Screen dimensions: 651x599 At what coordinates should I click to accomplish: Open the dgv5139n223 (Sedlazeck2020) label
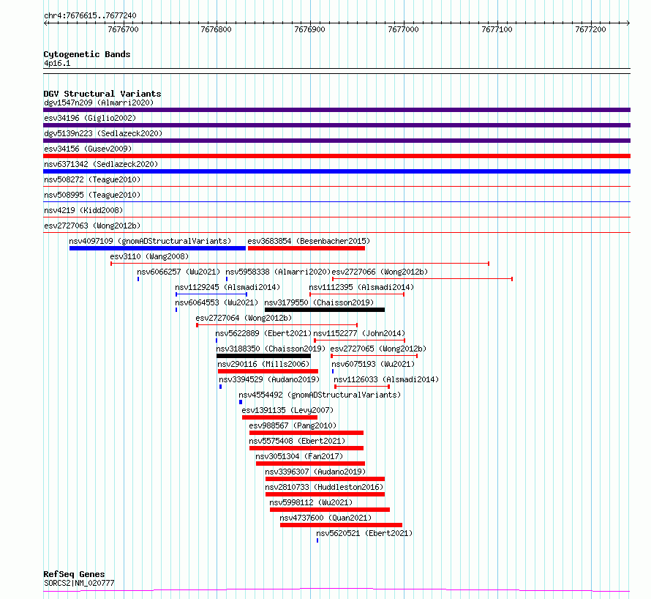(x=103, y=133)
